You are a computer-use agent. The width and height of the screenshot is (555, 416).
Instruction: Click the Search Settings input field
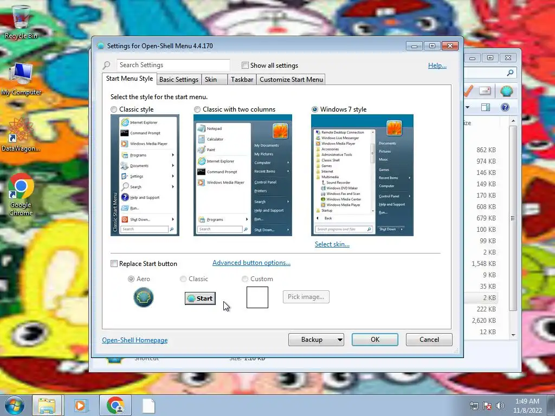[173, 65]
